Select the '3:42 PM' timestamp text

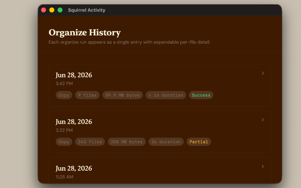click(64, 83)
